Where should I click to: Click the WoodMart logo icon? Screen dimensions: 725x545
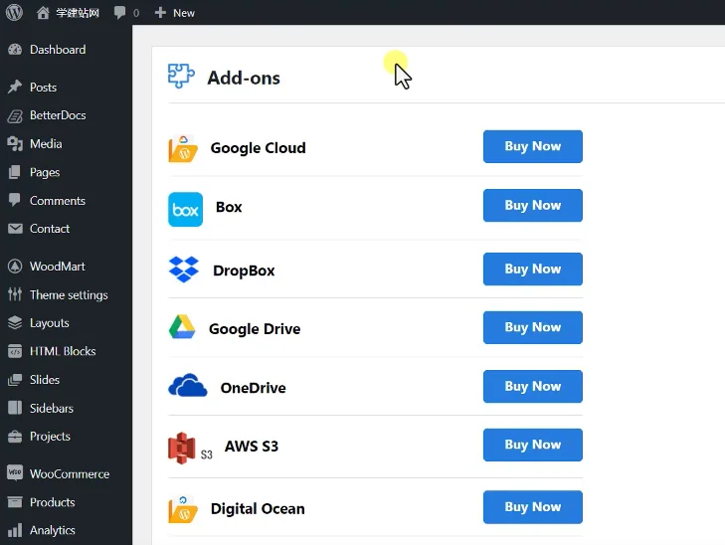point(15,267)
